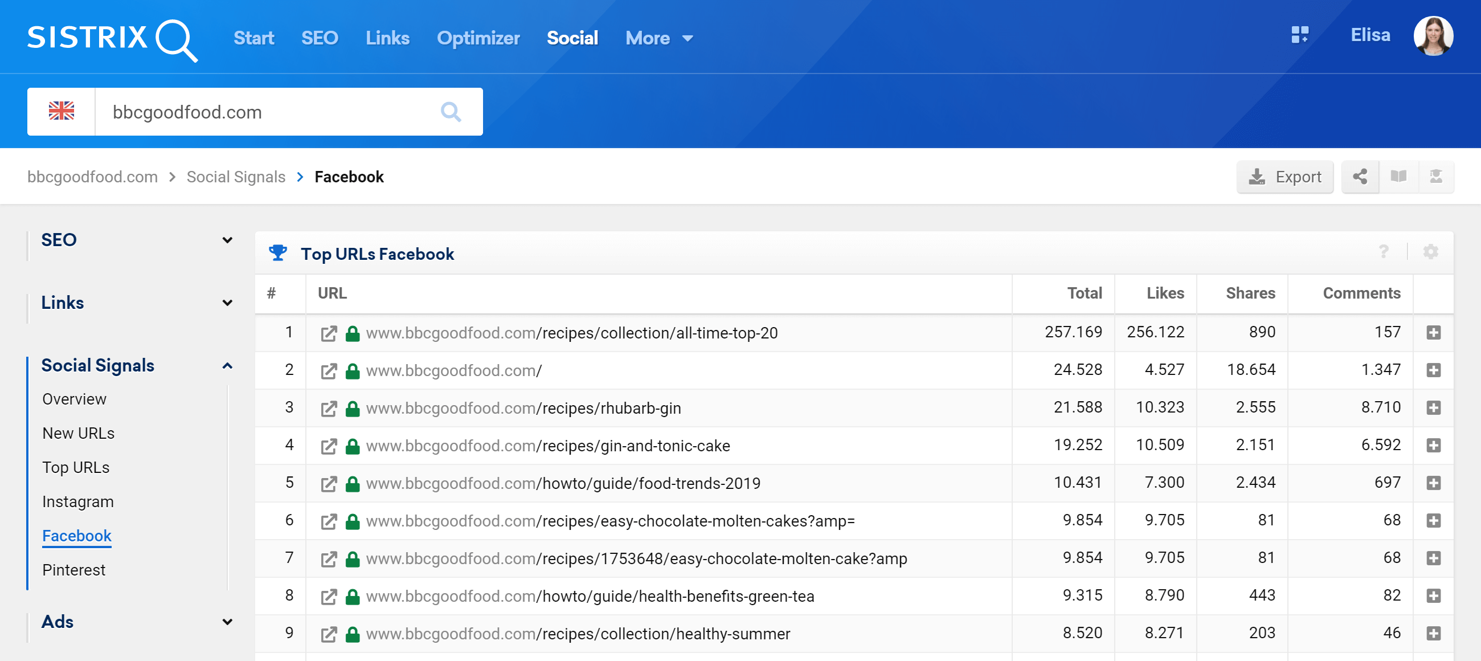Open Top URLs in sidebar
The image size is (1481, 661).
click(x=75, y=468)
